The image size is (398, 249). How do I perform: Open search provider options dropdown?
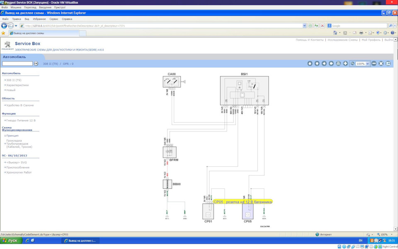pyautogui.click(x=395, y=26)
